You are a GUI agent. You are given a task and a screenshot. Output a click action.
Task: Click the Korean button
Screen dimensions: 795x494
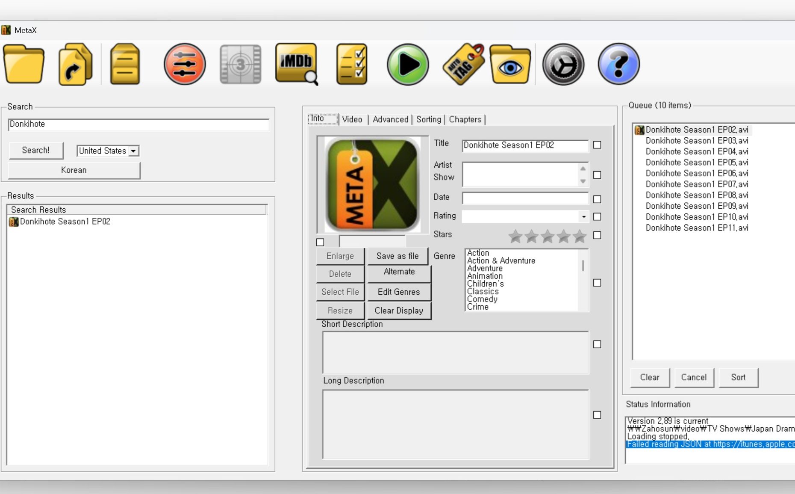click(74, 170)
